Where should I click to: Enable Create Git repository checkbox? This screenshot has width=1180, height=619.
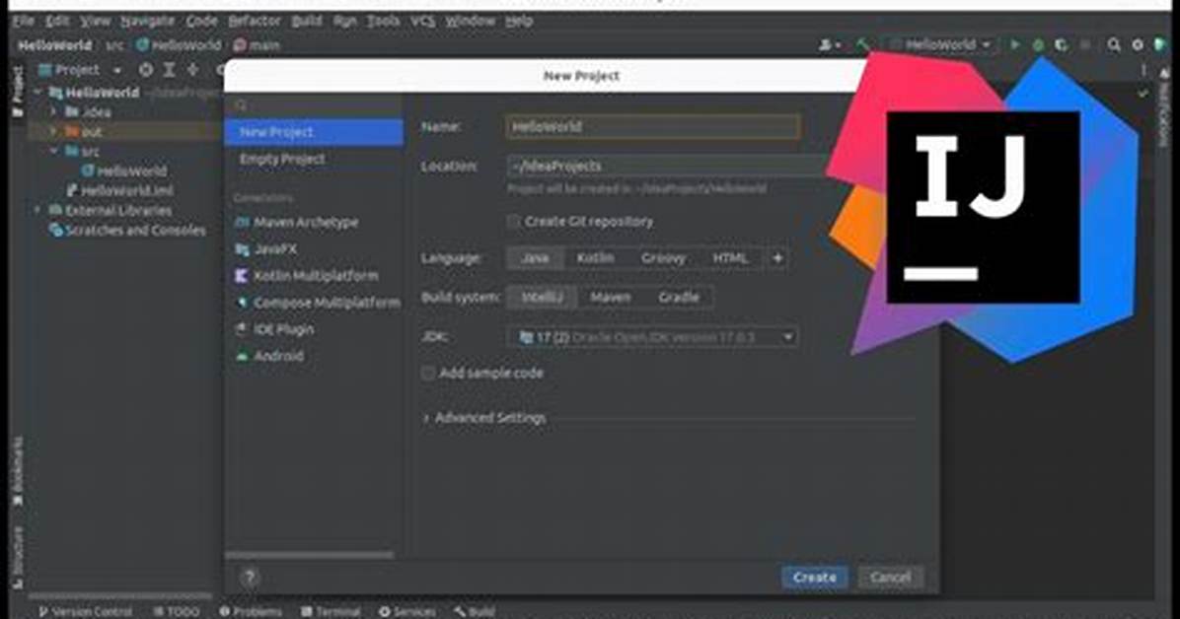(x=513, y=221)
